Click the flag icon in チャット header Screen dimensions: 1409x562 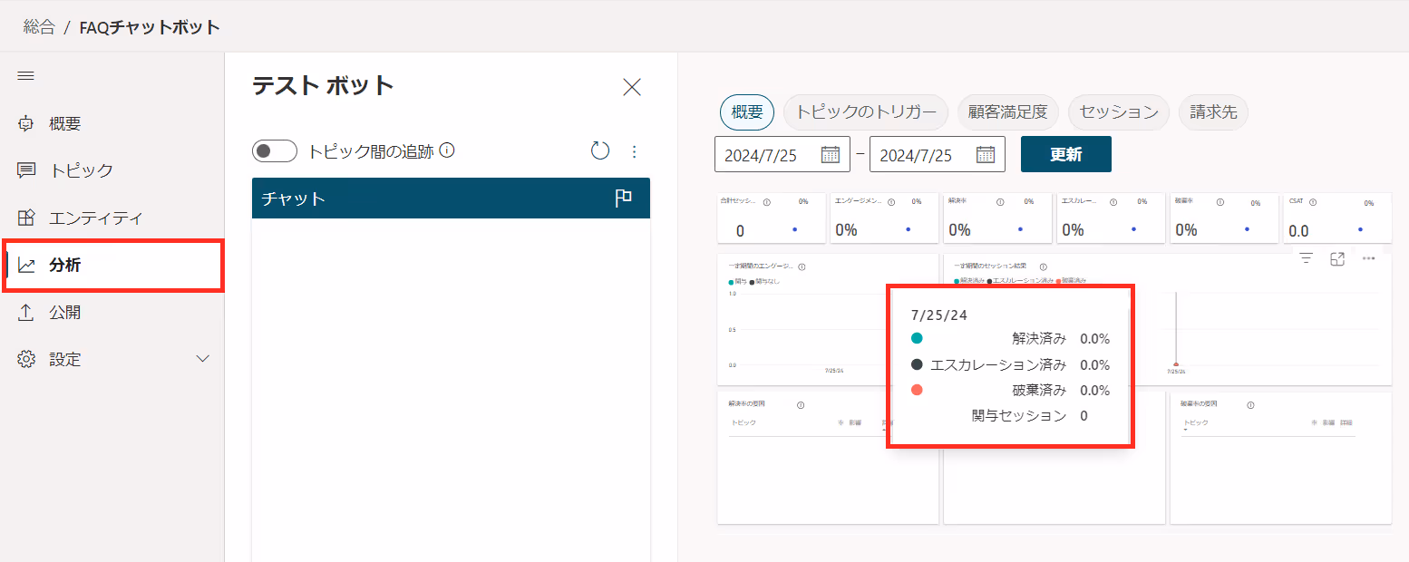[x=624, y=199]
